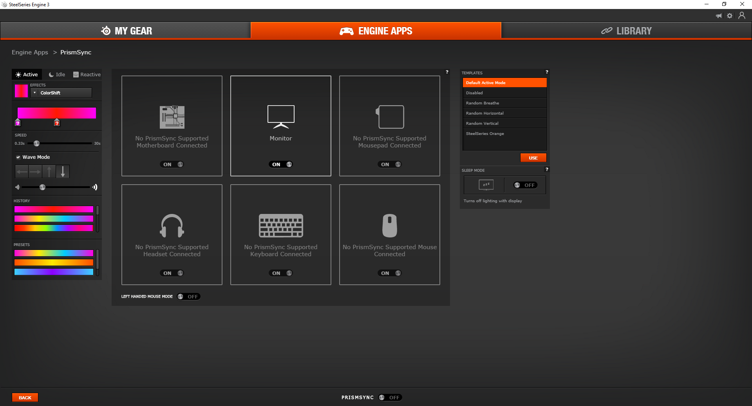The image size is (752, 406).
Task: Set wave direction to down arrow
Action: click(63, 171)
